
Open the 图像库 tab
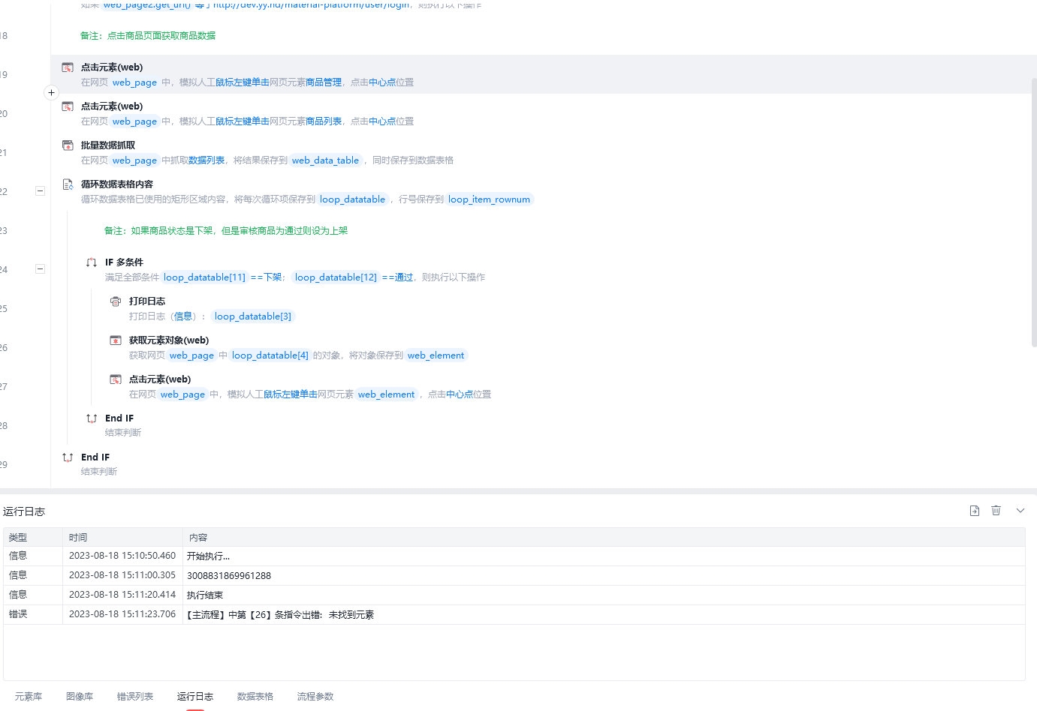tap(80, 697)
